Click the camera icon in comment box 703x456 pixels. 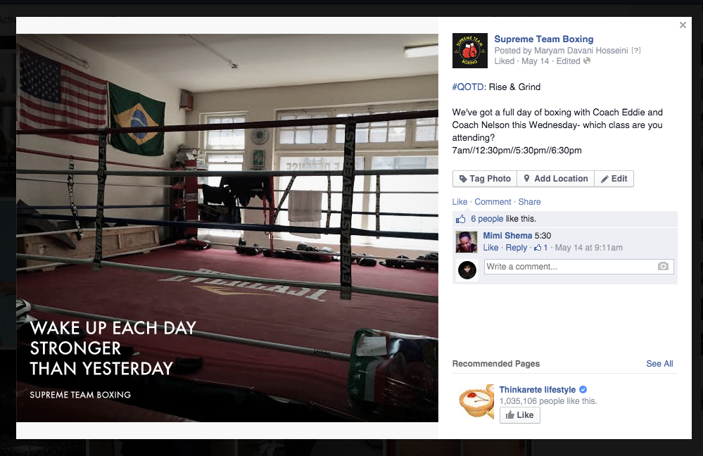click(663, 266)
